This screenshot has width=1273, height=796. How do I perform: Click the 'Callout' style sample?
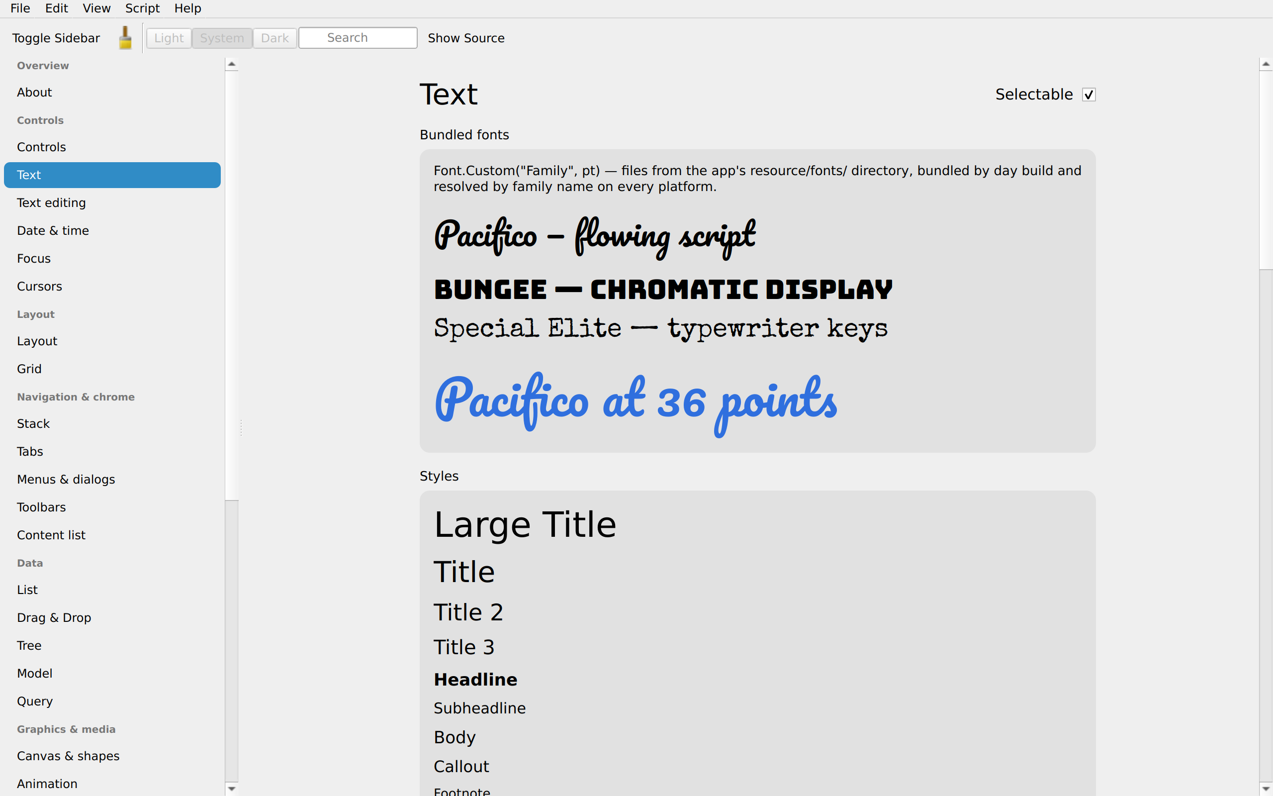pos(461,767)
